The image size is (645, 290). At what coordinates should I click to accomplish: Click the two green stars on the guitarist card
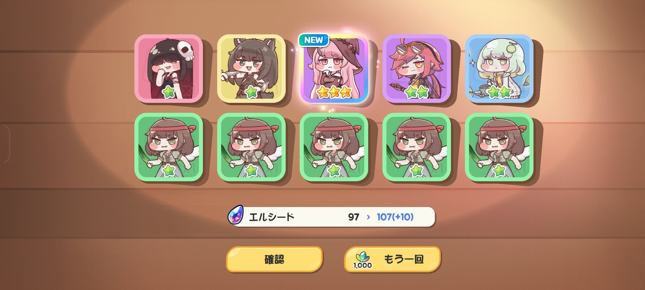(x=416, y=92)
